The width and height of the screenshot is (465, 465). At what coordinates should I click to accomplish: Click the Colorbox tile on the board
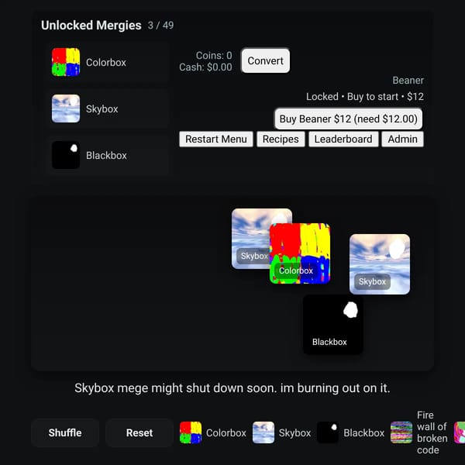[x=300, y=253]
